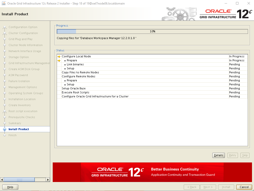The image size is (254, 191).
Task: Cancel the Grid Infrastructure installation
Action: (244, 187)
